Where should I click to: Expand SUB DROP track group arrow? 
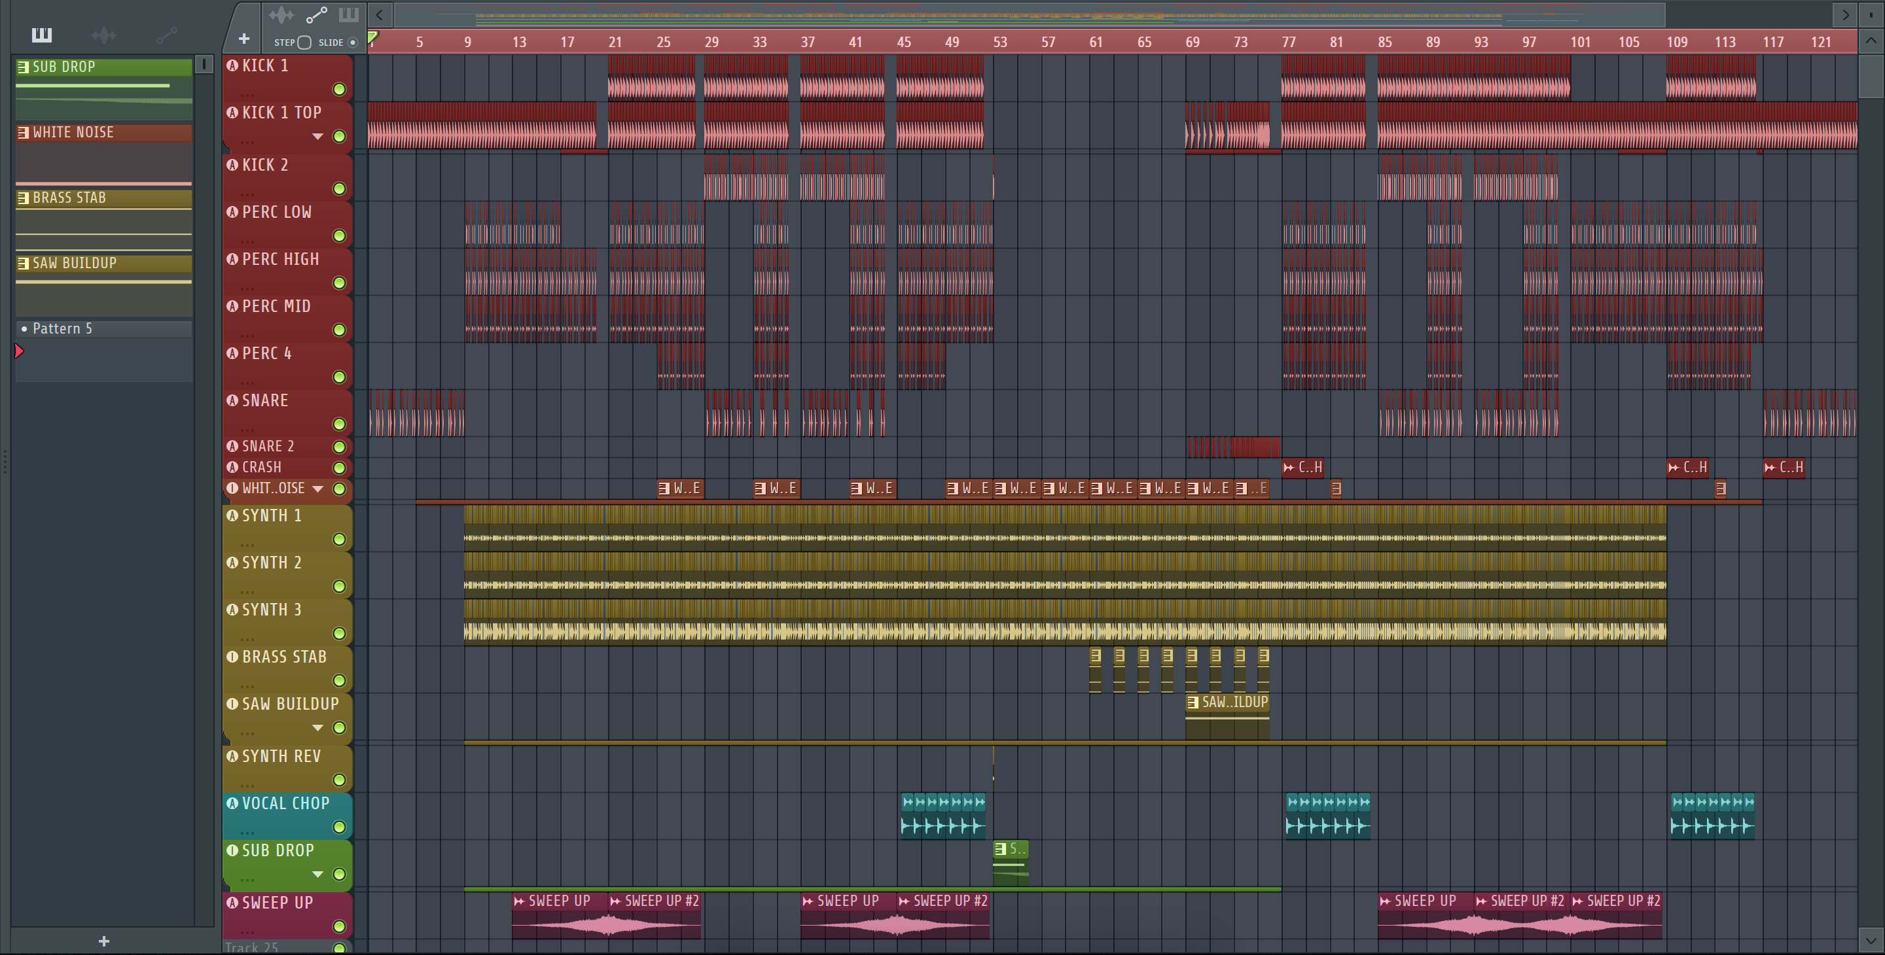[317, 874]
